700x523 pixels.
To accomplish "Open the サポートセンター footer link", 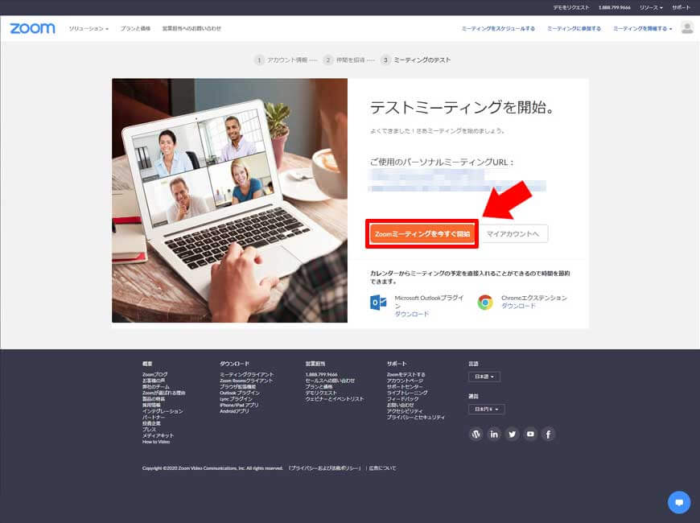I will (x=405, y=387).
